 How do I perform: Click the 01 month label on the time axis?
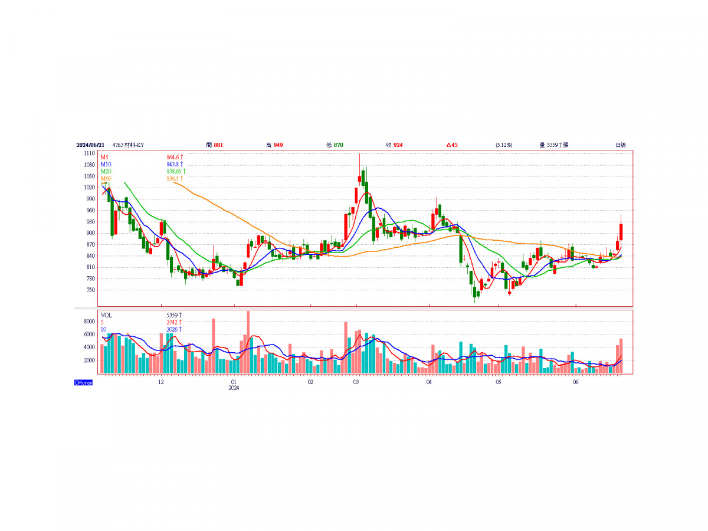click(234, 382)
